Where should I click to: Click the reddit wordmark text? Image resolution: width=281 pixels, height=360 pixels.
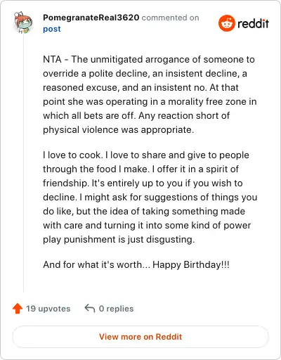(253, 23)
